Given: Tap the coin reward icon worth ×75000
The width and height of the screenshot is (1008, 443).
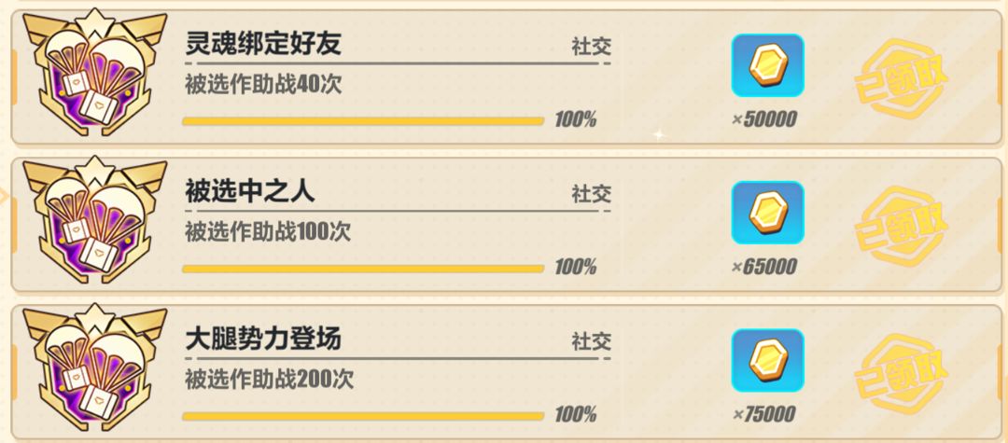Looking at the screenshot, I should point(767,361).
